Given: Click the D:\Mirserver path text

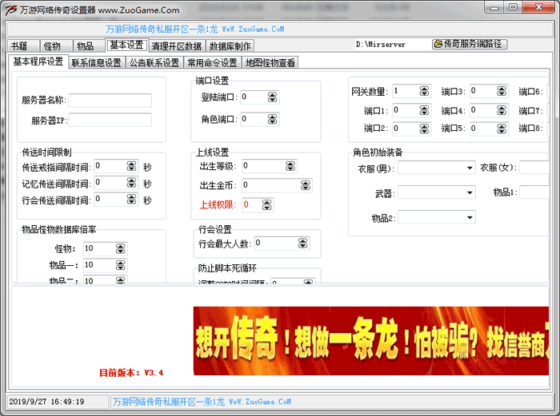Looking at the screenshot, I should pos(381,45).
